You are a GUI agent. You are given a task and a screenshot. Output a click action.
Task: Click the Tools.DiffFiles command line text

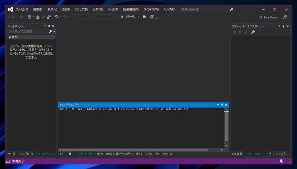123,109
